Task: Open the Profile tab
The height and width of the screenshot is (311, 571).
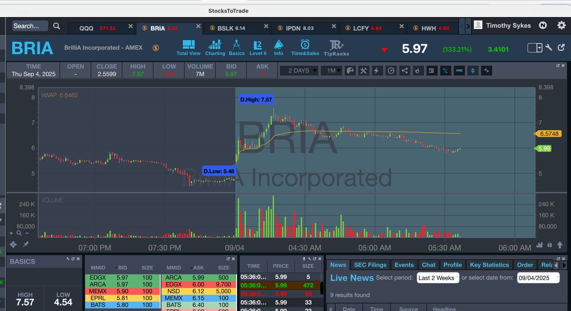Action: [x=453, y=265]
